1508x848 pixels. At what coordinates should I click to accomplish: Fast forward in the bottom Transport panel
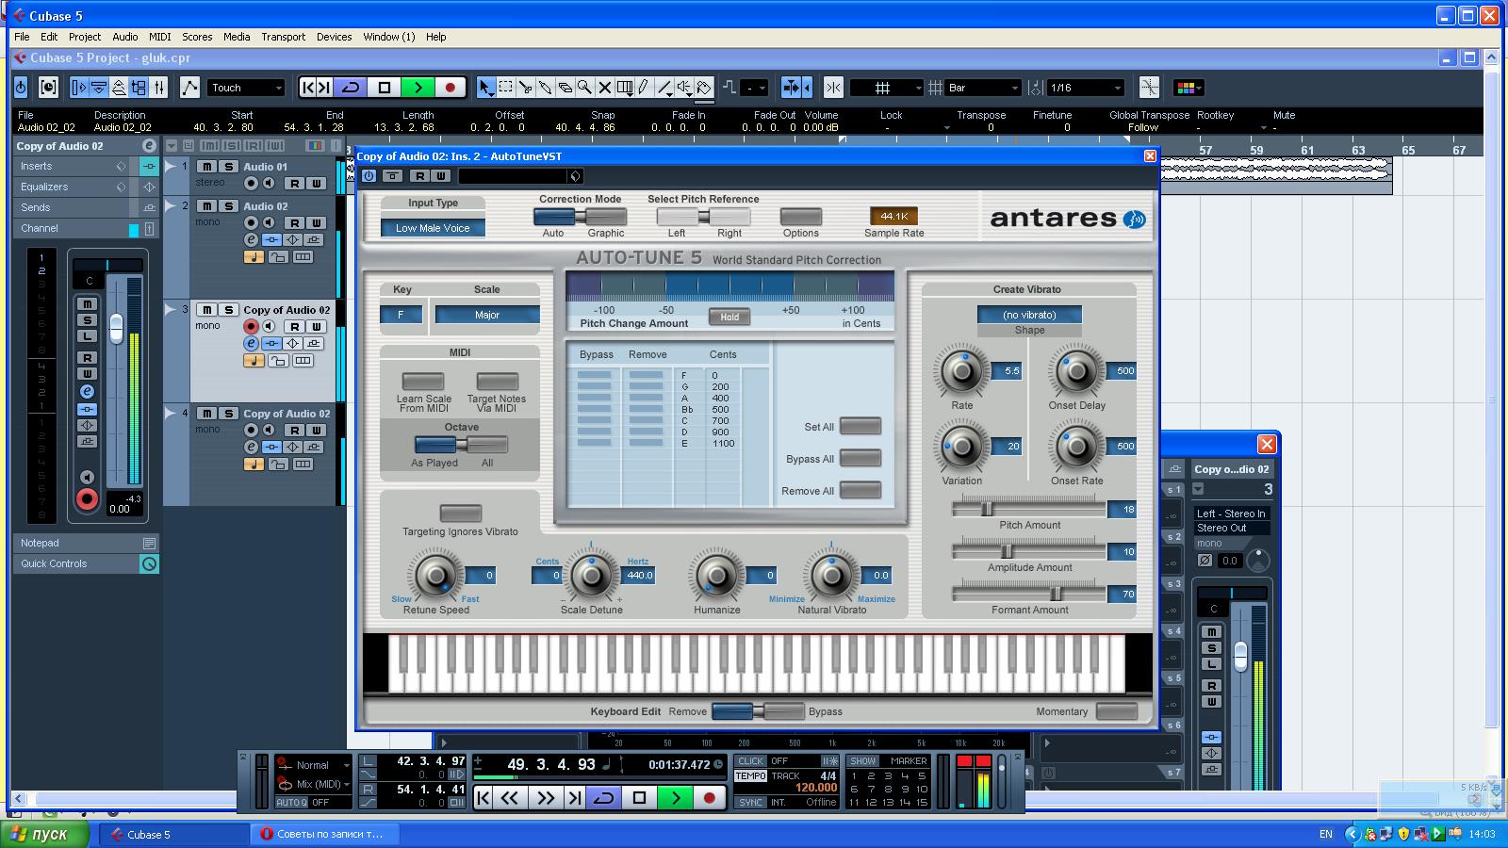[x=545, y=798]
